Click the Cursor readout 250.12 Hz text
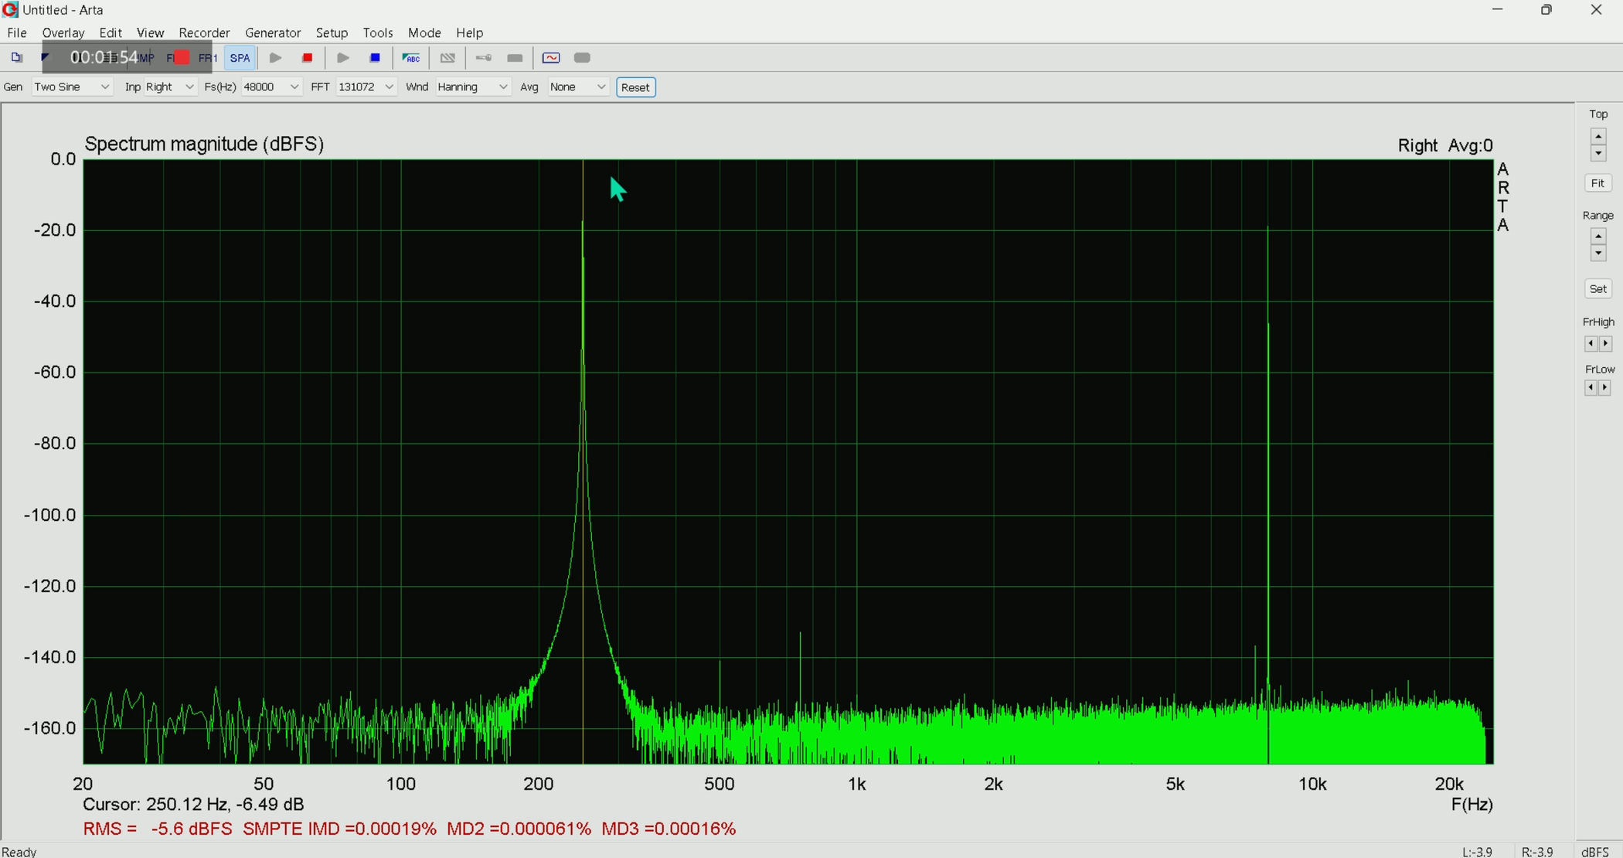Image resolution: width=1623 pixels, height=858 pixels. click(193, 805)
